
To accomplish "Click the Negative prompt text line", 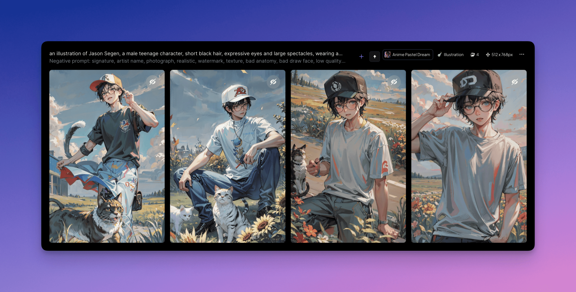I will (x=197, y=61).
